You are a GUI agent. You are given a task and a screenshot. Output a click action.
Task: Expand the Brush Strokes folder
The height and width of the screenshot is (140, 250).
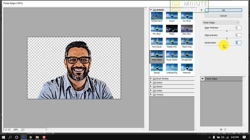pos(151,79)
